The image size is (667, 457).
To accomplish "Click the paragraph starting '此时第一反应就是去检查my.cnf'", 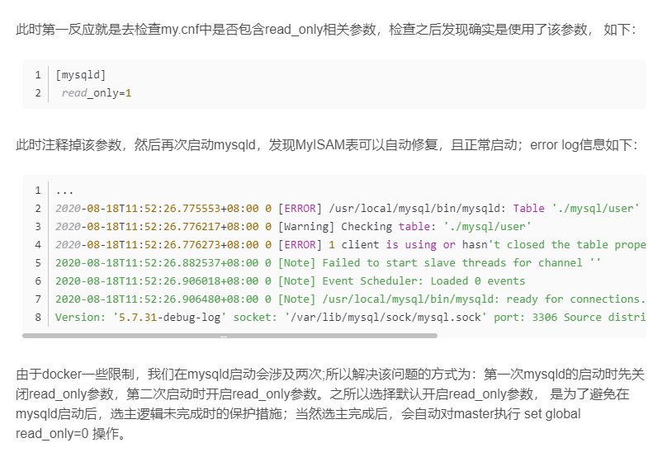I will (326, 30).
